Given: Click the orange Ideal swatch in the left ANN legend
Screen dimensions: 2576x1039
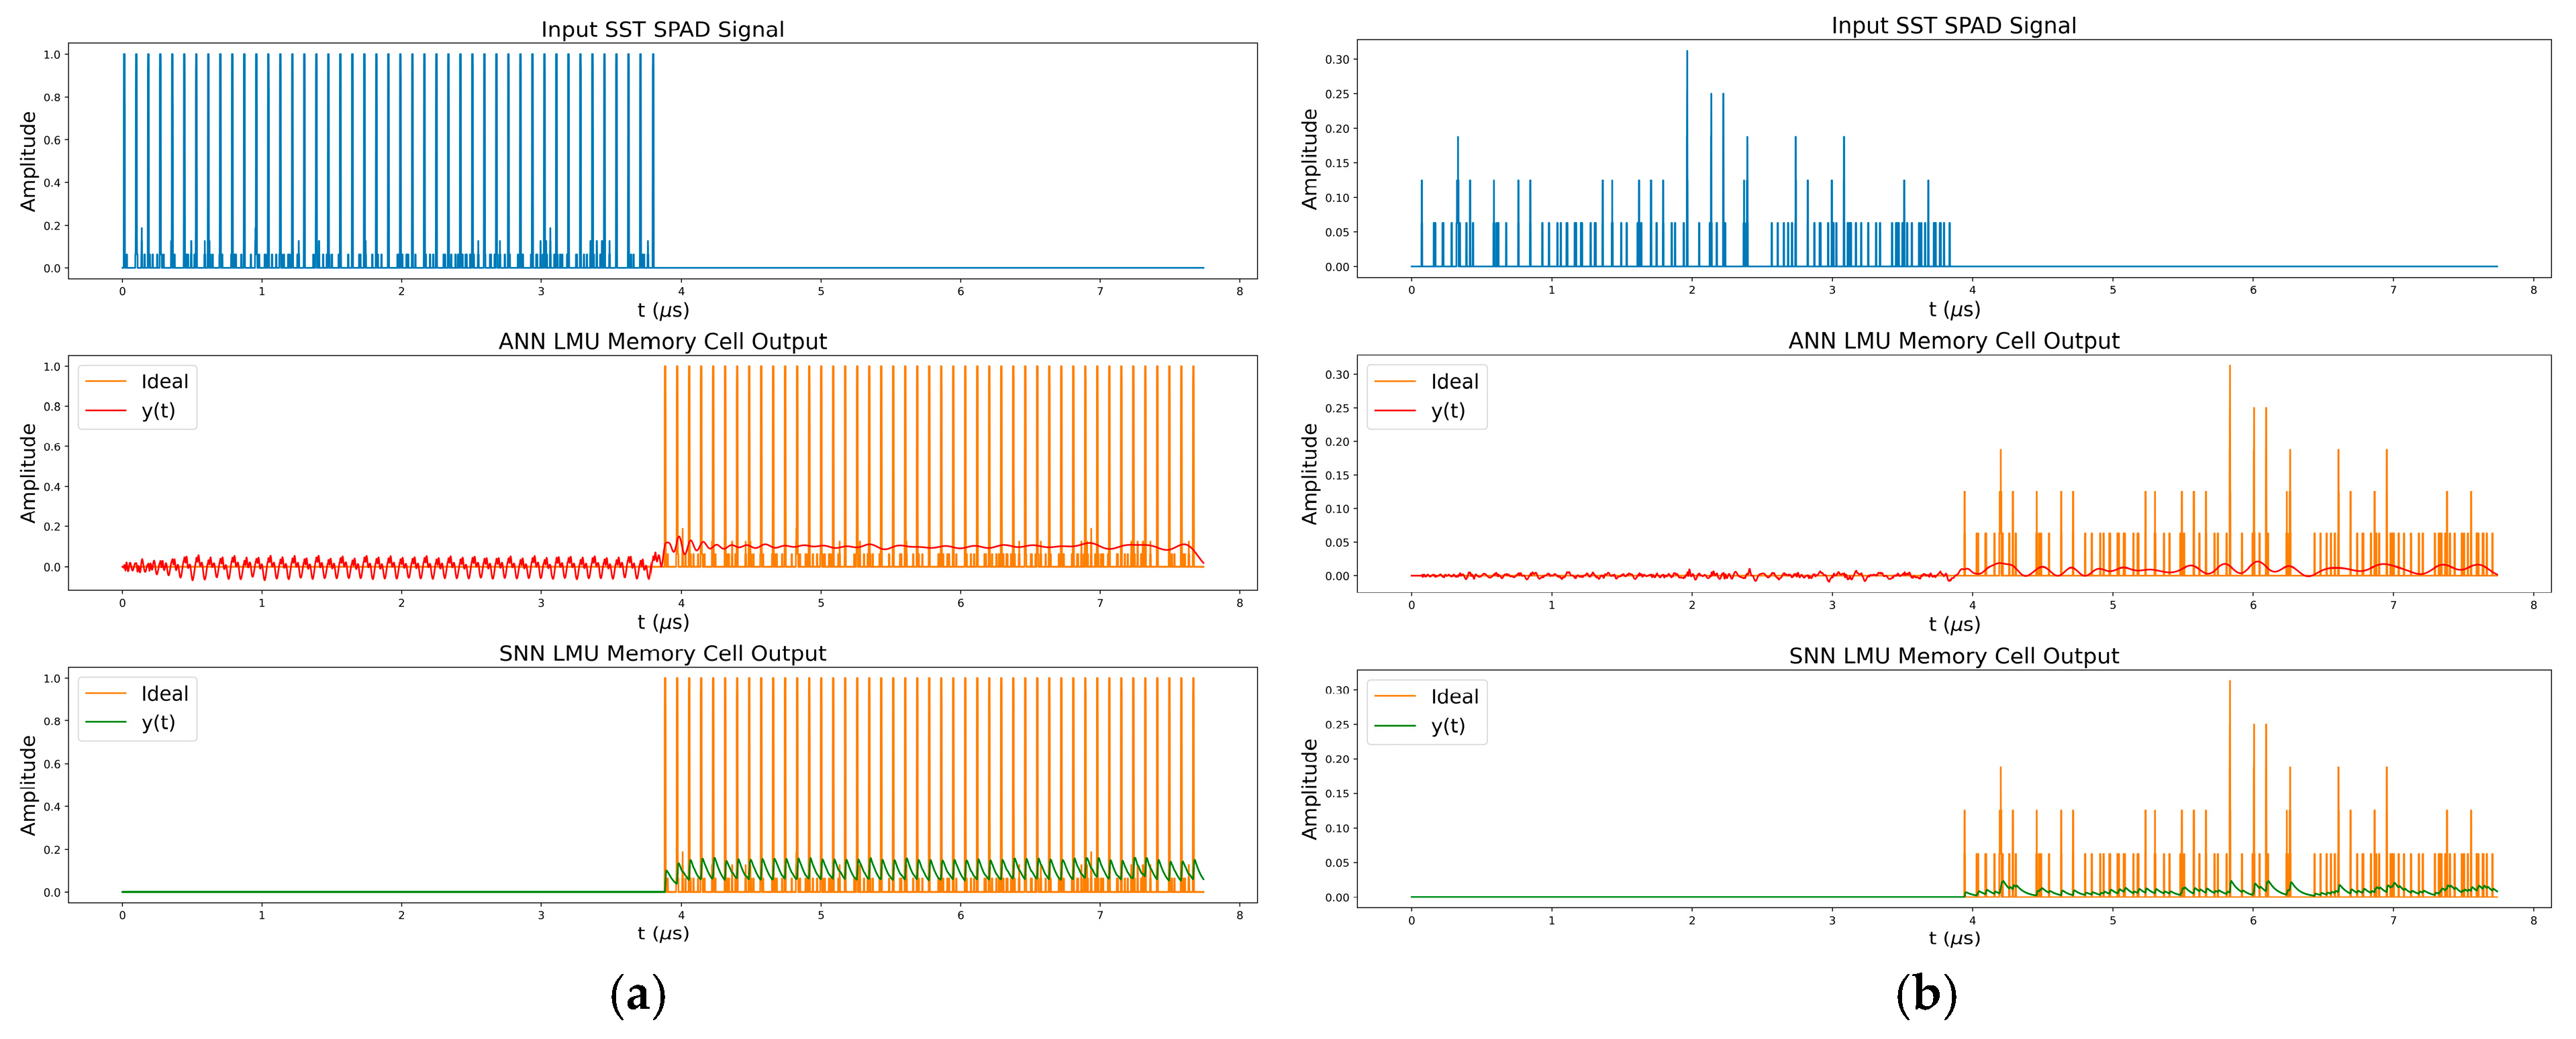Looking at the screenshot, I should [106, 382].
